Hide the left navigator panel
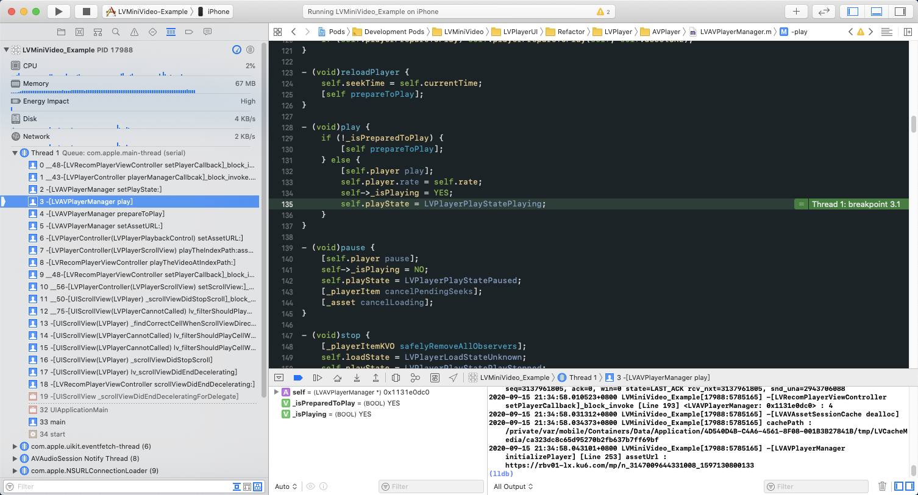Viewport: 918px width, 495px height. click(x=852, y=11)
